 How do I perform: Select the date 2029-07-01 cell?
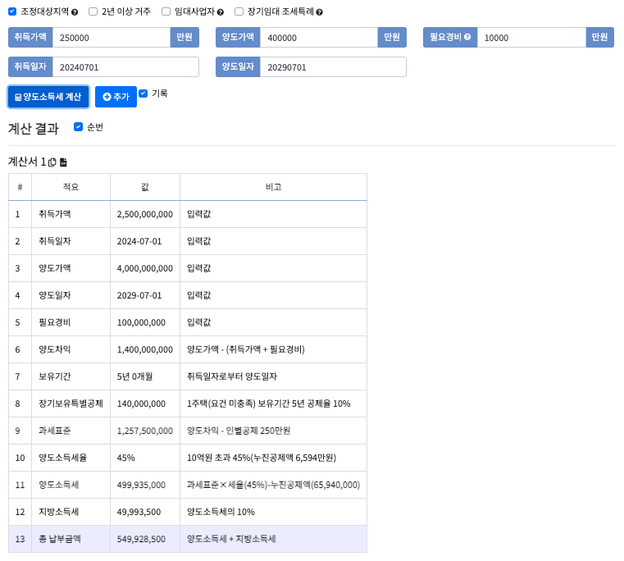click(x=139, y=295)
